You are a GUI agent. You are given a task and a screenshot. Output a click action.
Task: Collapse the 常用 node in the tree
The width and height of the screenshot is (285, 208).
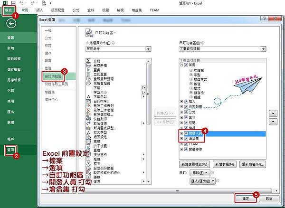tap(181, 65)
